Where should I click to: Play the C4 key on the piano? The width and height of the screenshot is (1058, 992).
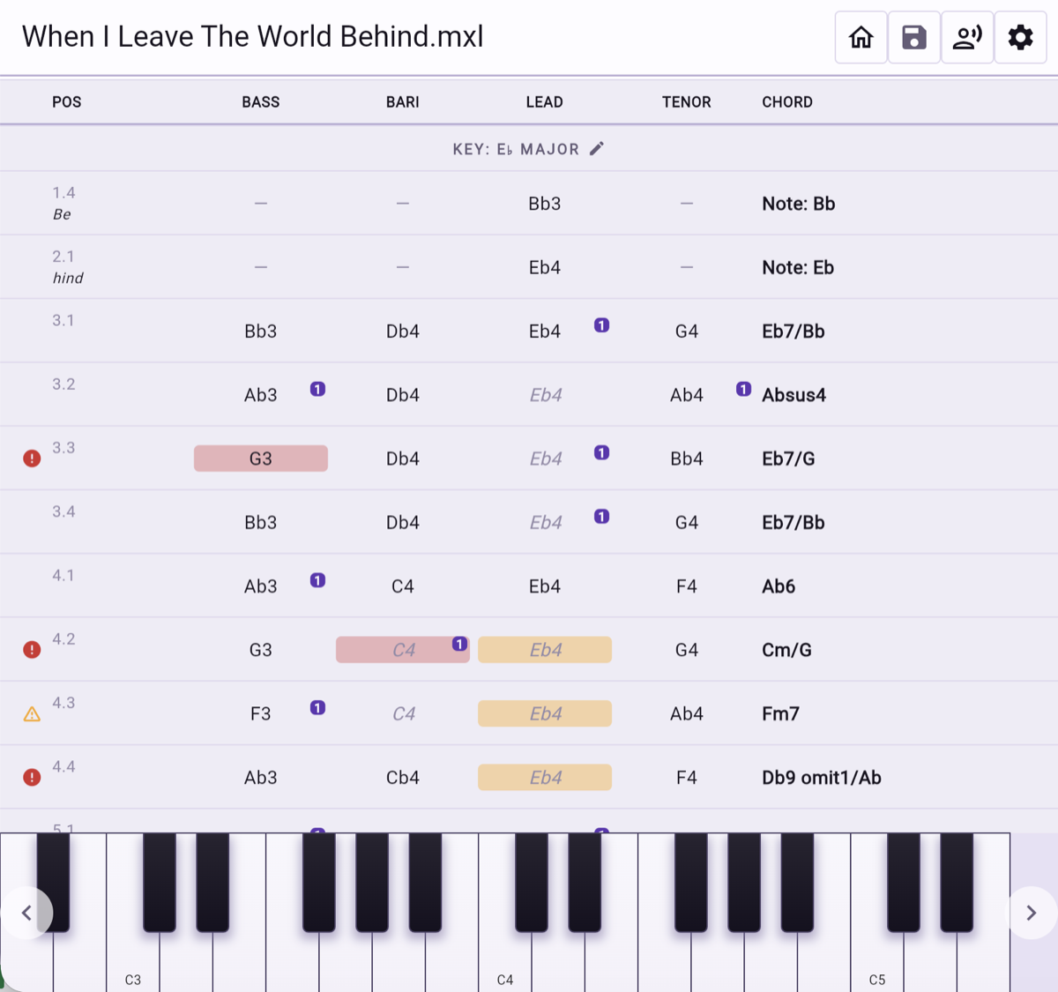coord(505,961)
